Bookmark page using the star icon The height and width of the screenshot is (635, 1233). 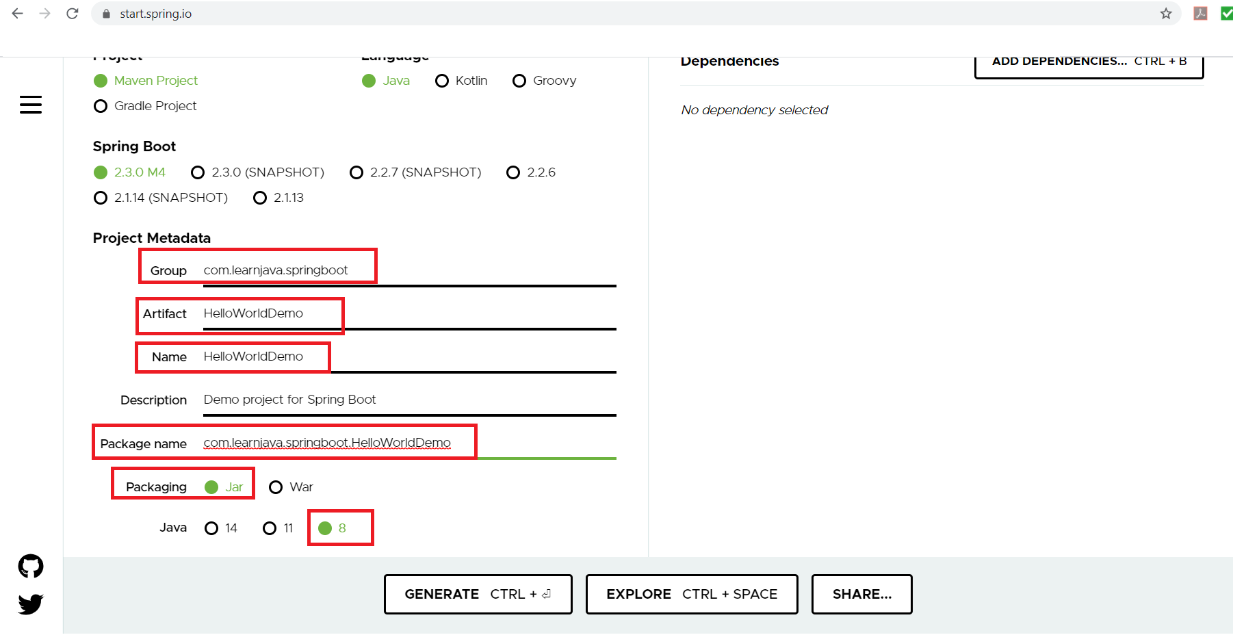(1166, 14)
